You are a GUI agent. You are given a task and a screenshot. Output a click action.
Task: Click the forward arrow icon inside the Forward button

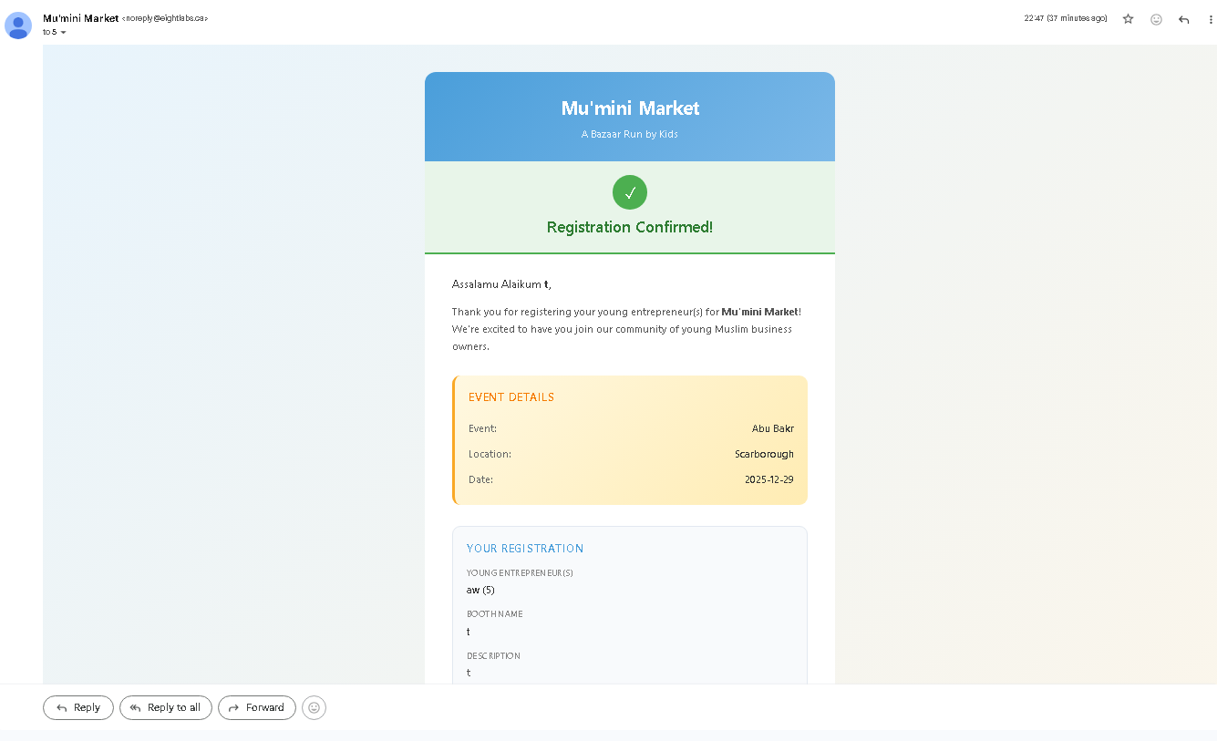point(232,707)
